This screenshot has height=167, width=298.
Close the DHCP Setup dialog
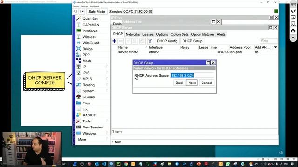click(213, 63)
